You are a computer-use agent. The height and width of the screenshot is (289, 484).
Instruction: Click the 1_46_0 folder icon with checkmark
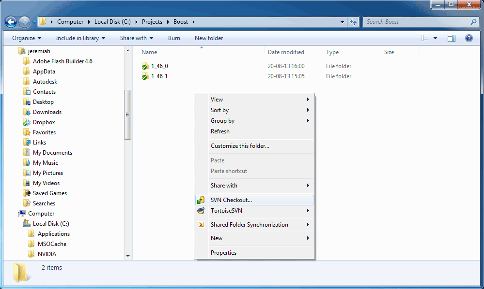145,66
